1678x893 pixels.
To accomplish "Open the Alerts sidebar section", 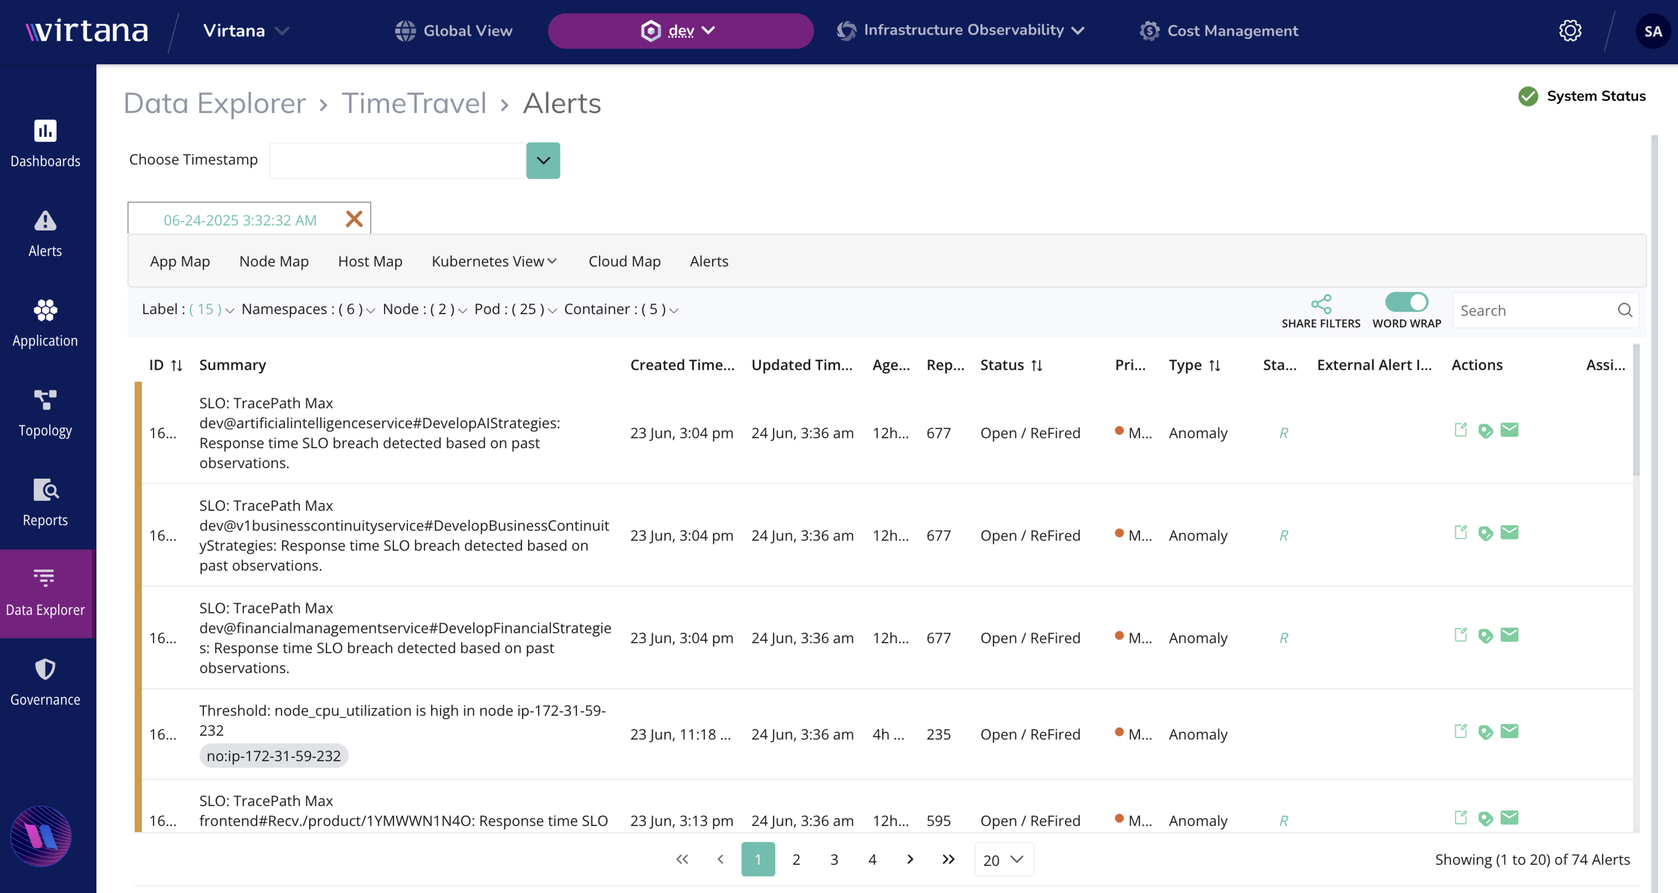I will [45, 234].
